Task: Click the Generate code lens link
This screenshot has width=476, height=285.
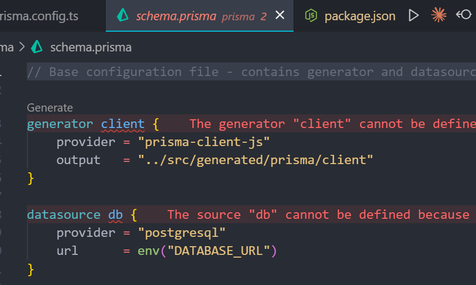Action: point(50,108)
